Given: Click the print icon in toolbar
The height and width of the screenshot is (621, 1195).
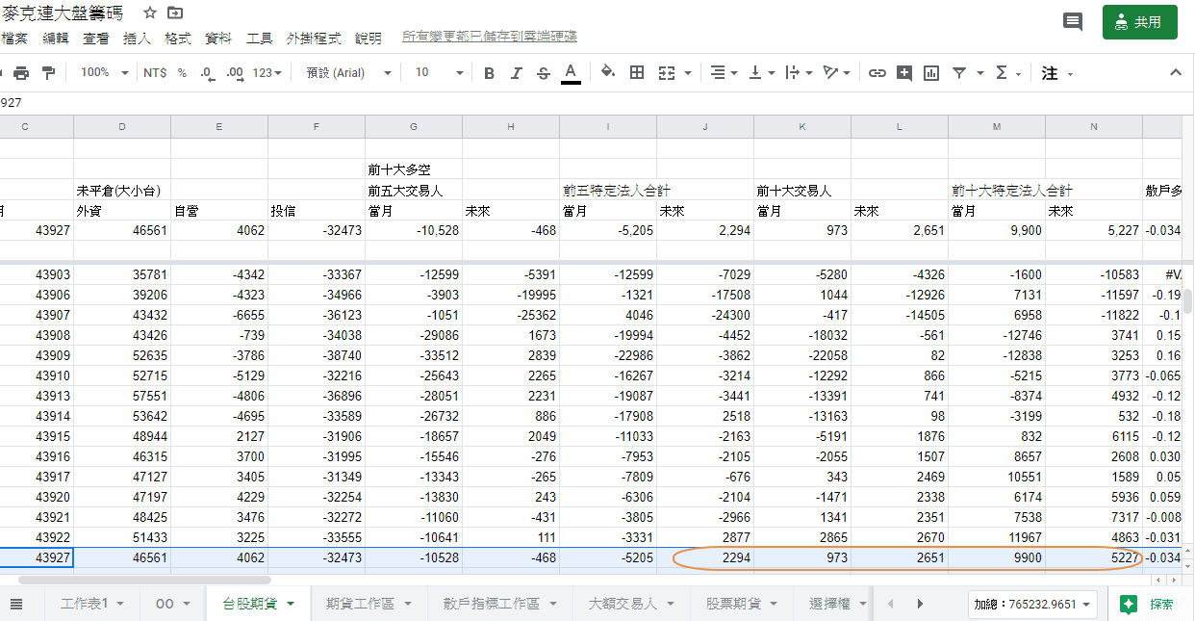Looking at the screenshot, I should (21, 73).
